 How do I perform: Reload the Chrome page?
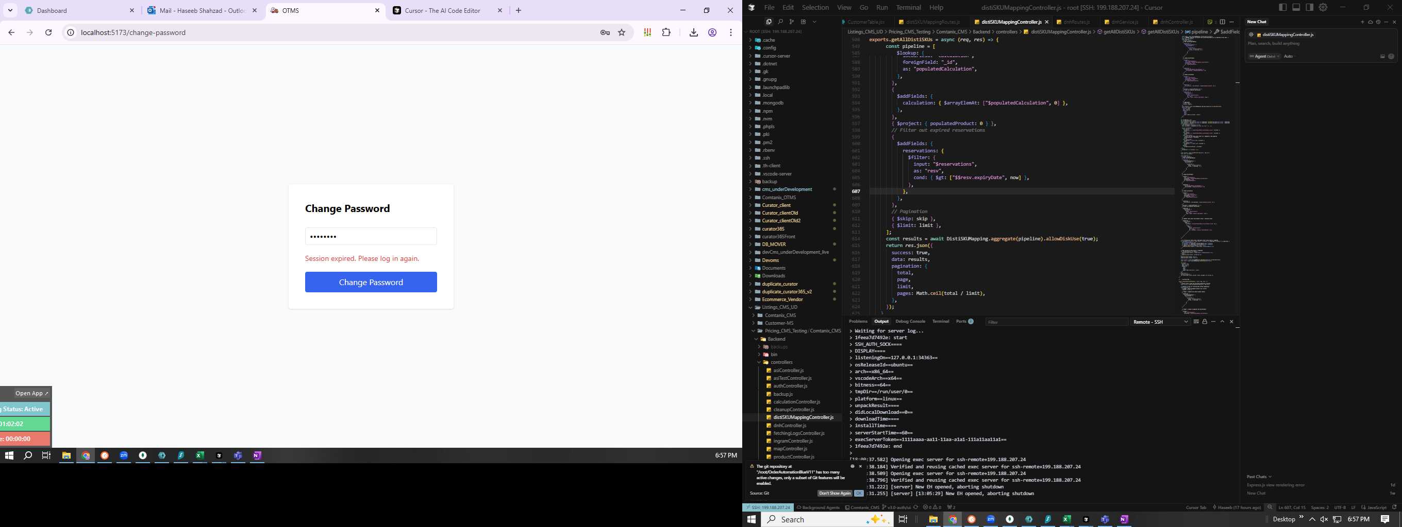tap(48, 32)
